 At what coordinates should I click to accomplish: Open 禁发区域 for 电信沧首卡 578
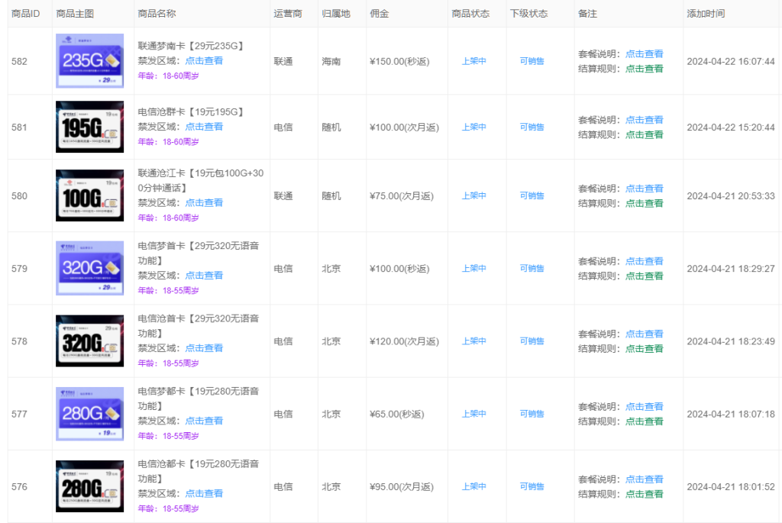pos(203,347)
